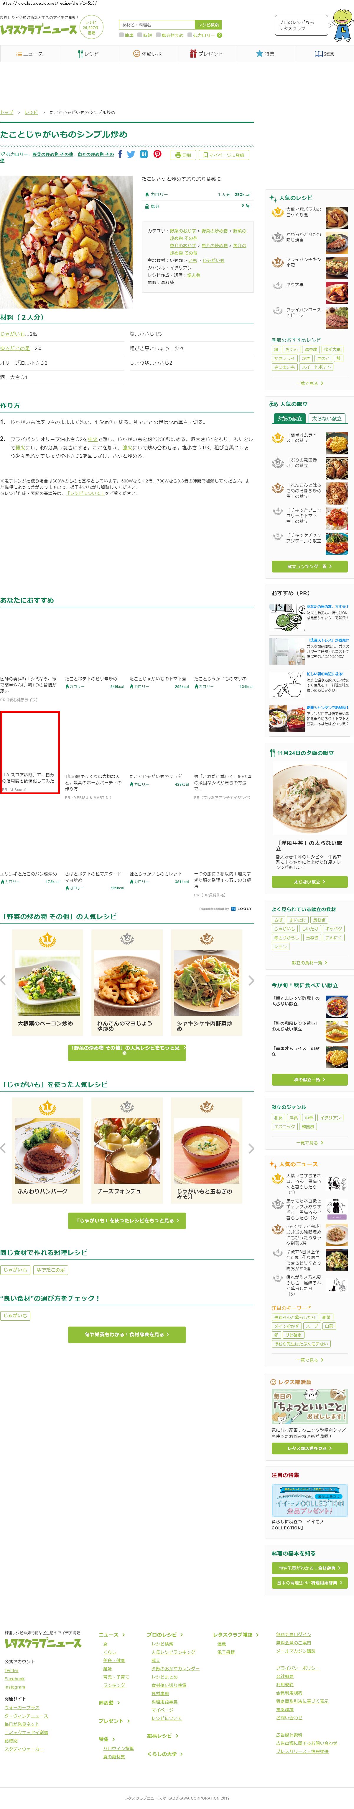Toggle the 時短 filter checkbox
This screenshot has height=1809, width=354.
pos(139,35)
